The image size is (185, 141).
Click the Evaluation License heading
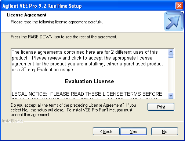point(89,81)
